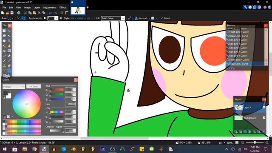Screen dimensions: 272x153
Task: Click the Redo arrow in toolbar
Action: click(55, 13)
